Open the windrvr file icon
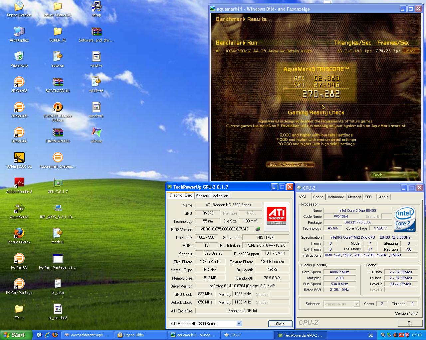Viewport: 426px width, 340px height. point(96,56)
